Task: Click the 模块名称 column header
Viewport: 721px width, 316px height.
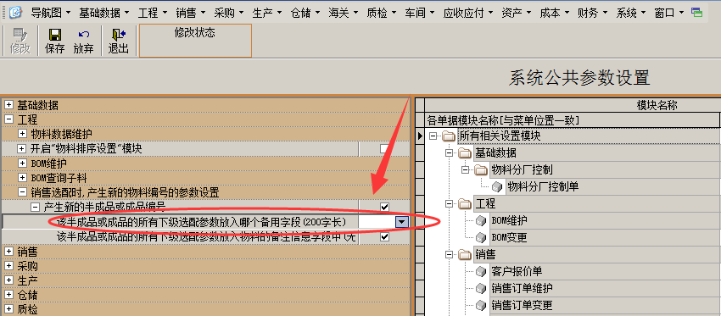Action: coord(657,105)
